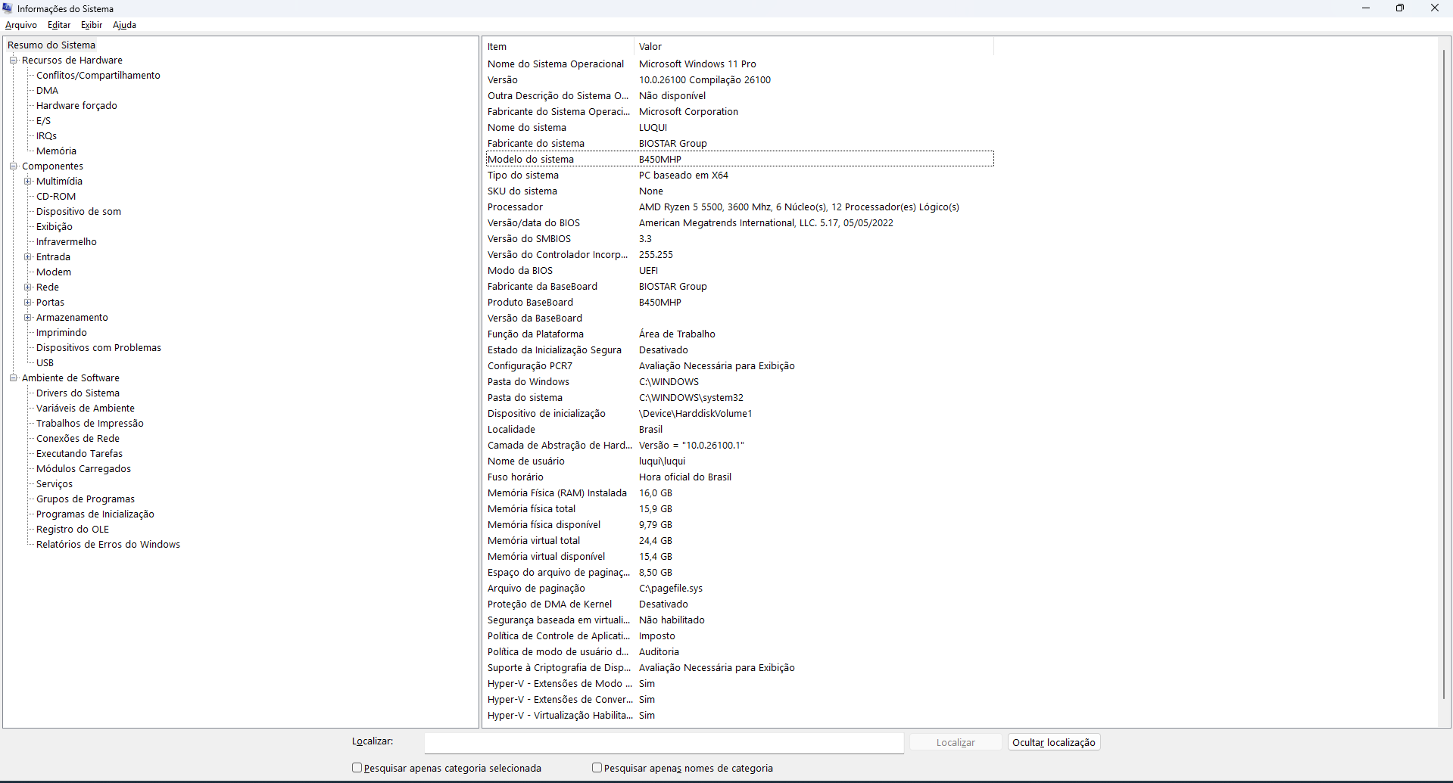Screen dimensions: 1453x783
Task: Open the Arquivo menu
Action: tap(21, 25)
